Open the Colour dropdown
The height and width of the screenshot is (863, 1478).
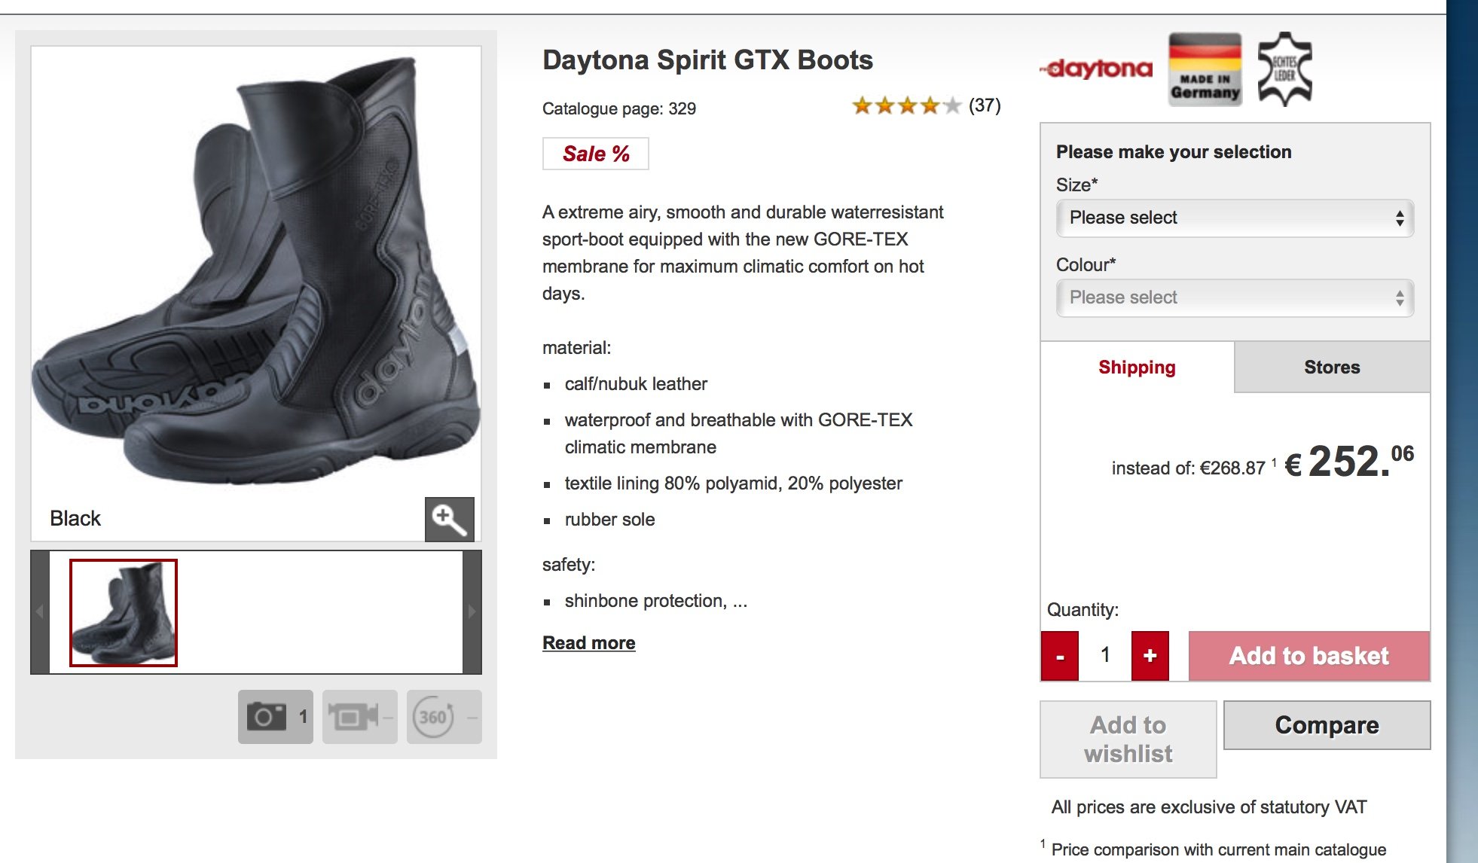point(1234,298)
